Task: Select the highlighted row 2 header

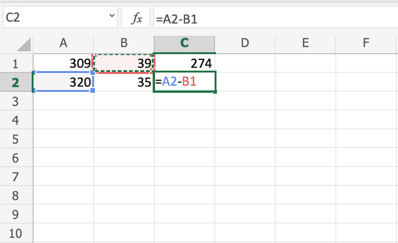Action: click(x=16, y=82)
